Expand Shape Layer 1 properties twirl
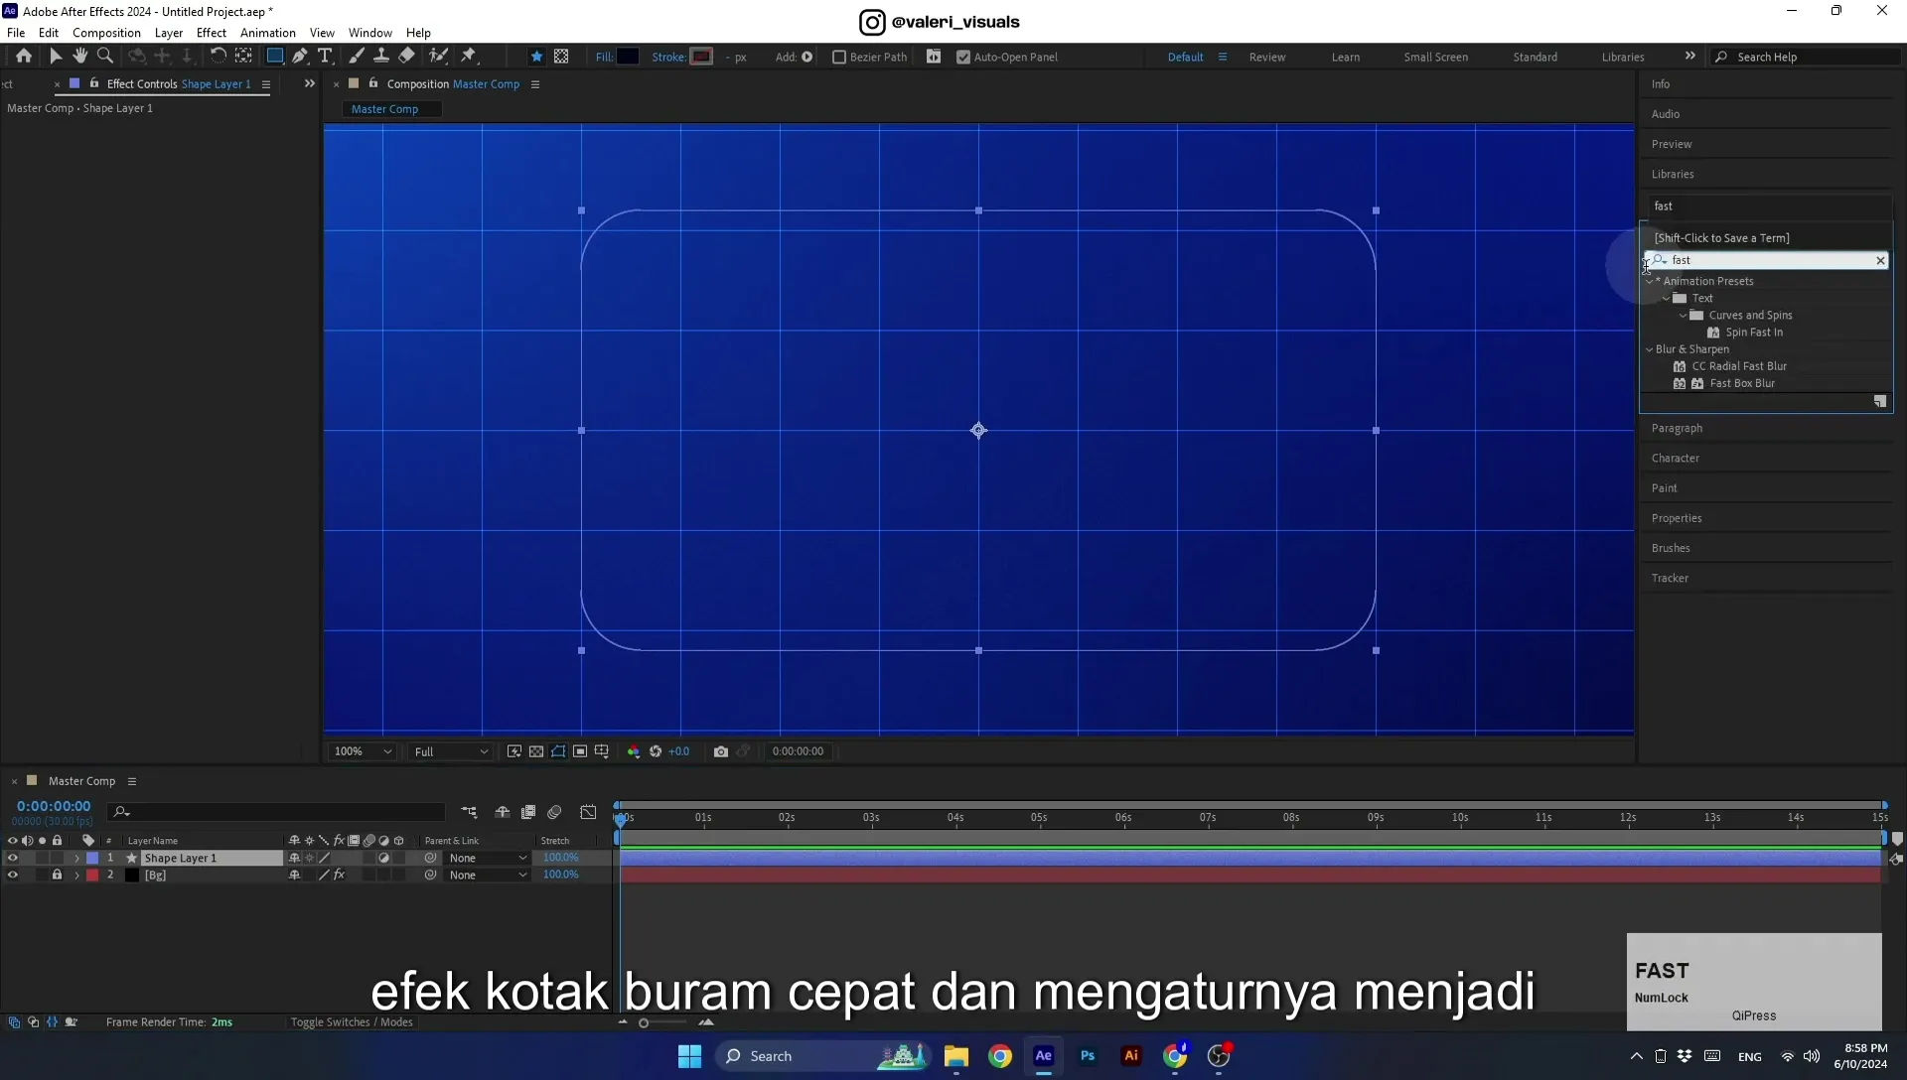1907x1080 pixels. coord(76,858)
